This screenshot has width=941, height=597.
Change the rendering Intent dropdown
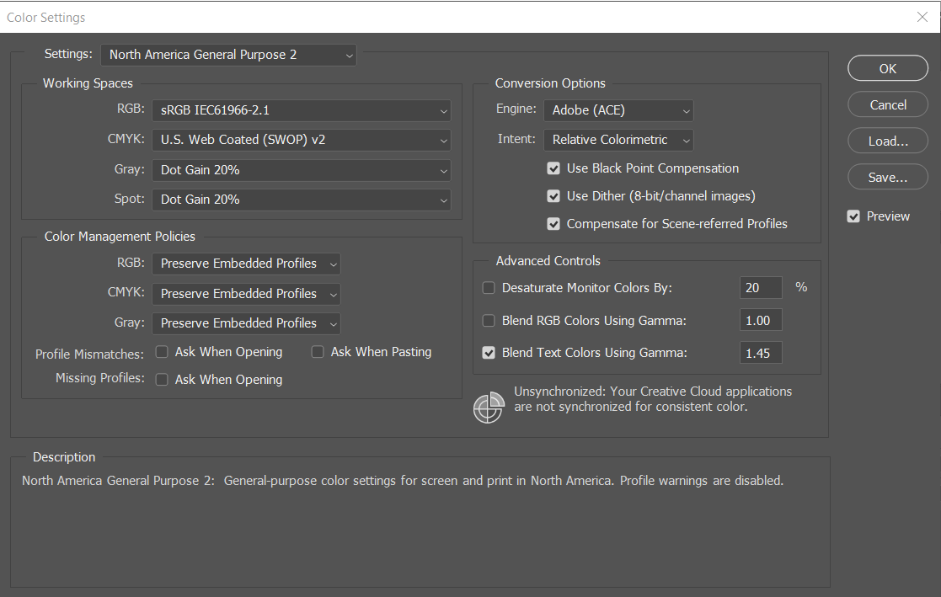coord(618,139)
